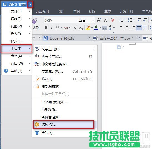152x149 pixels.
Task: Open the 表格(A) menu
Action: (17, 56)
